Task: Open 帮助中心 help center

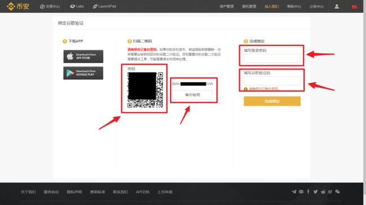Action: click(x=294, y=7)
